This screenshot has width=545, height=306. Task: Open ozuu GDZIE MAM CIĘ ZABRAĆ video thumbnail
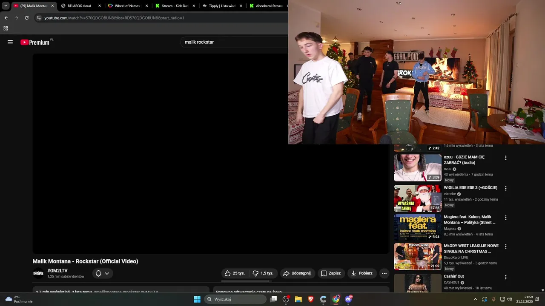(x=418, y=167)
